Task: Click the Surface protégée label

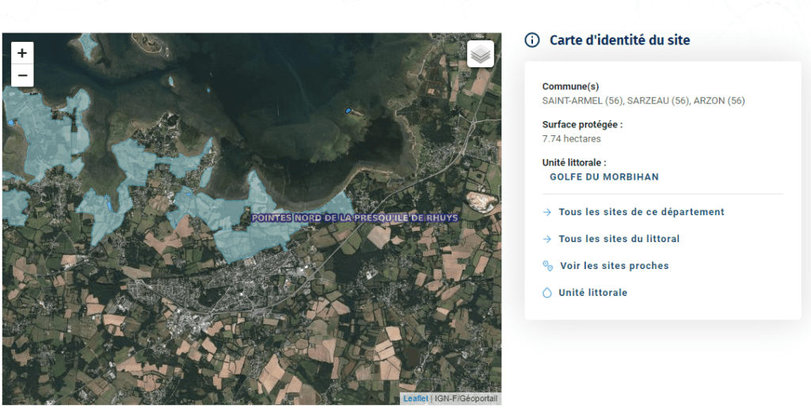Action: click(x=582, y=124)
